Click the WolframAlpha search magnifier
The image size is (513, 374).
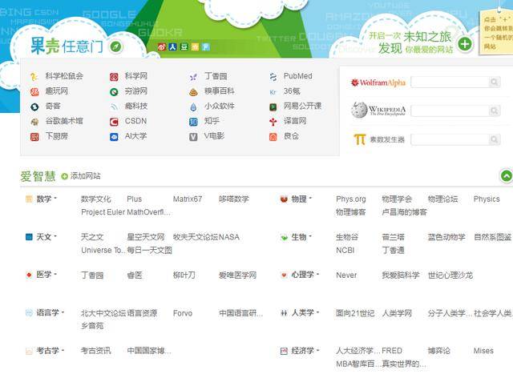pos(494,82)
